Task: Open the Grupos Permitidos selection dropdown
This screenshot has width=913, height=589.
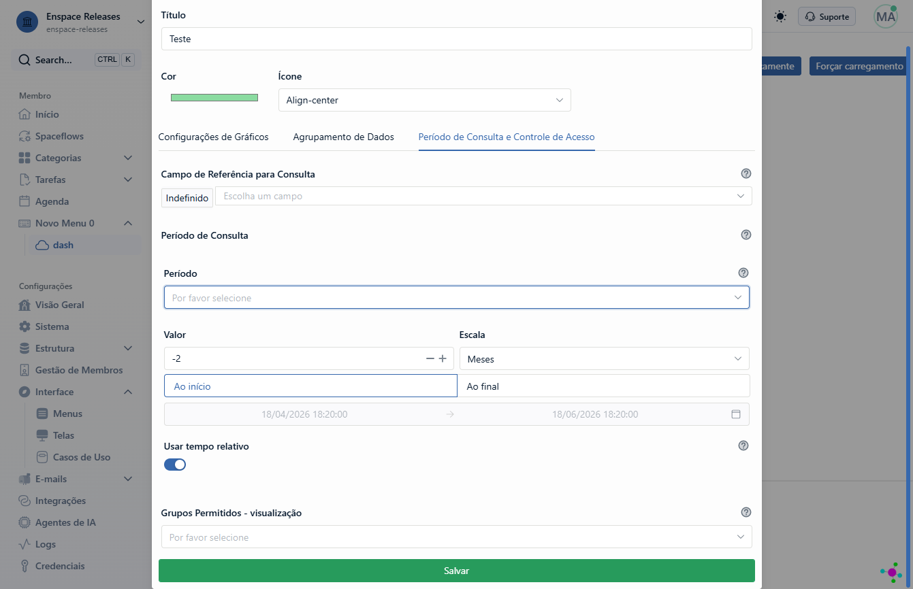Action: click(457, 537)
